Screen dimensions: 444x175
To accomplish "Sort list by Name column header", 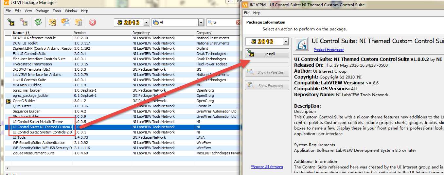I will click(42, 33).
